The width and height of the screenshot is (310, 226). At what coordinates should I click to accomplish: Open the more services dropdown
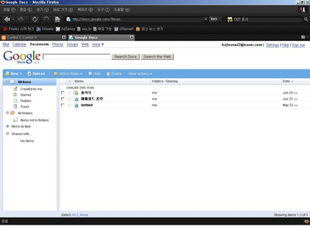click(98, 44)
